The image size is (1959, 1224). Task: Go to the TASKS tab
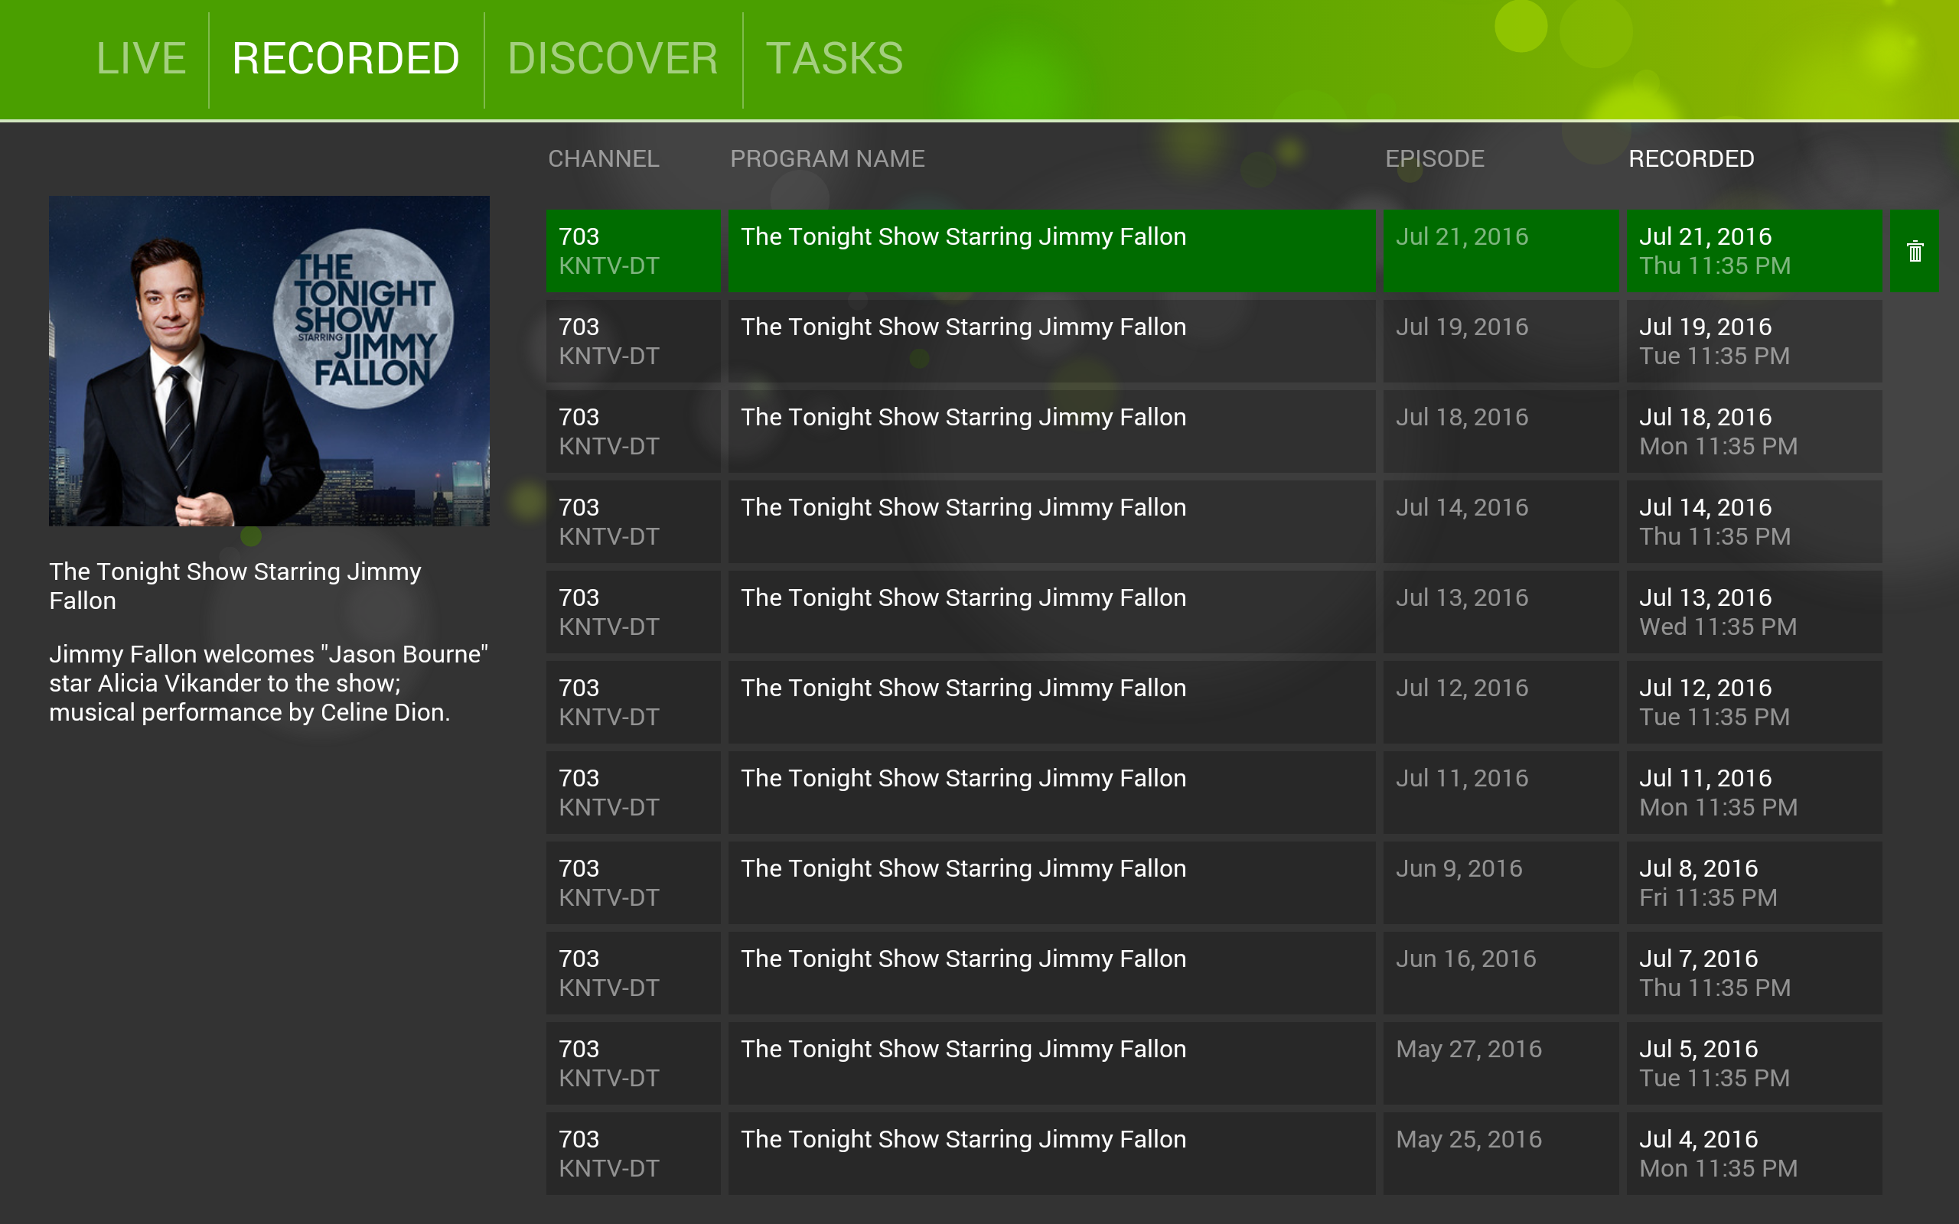click(834, 59)
